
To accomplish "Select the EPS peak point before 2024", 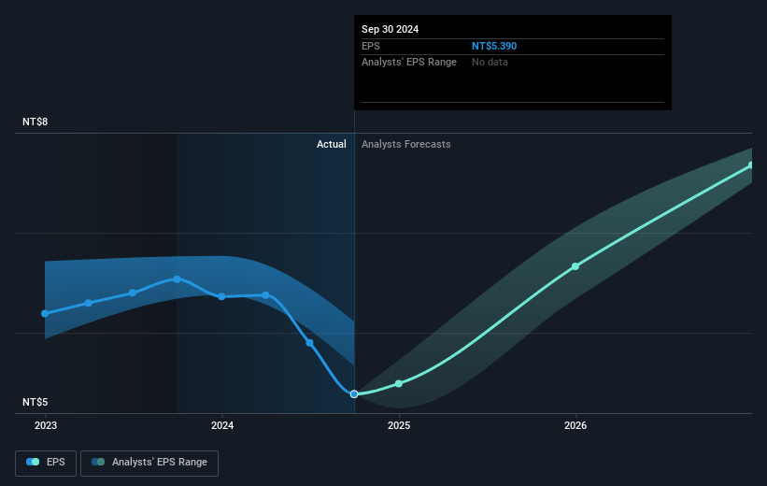I will point(178,279).
